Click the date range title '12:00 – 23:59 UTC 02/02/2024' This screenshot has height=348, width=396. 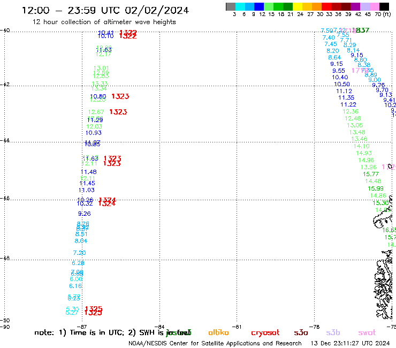click(105, 10)
